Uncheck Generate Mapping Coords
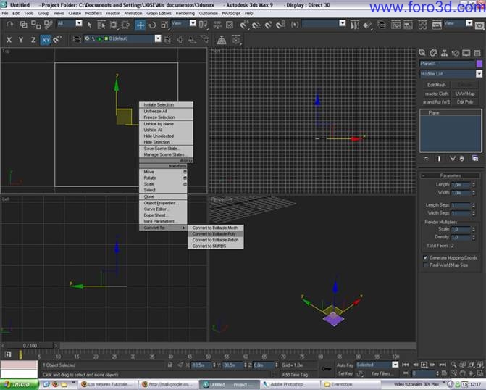The height and width of the screenshot is (390, 486). (x=426, y=257)
